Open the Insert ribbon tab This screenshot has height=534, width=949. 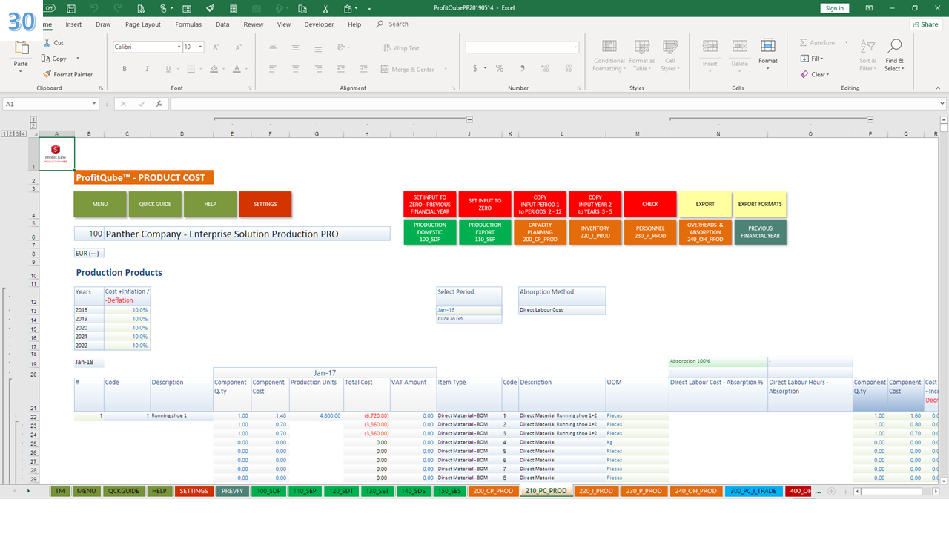point(73,24)
